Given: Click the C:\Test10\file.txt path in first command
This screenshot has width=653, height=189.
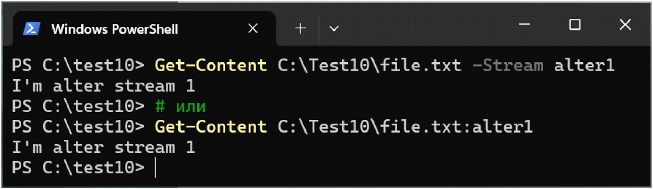Looking at the screenshot, I should (369, 66).
